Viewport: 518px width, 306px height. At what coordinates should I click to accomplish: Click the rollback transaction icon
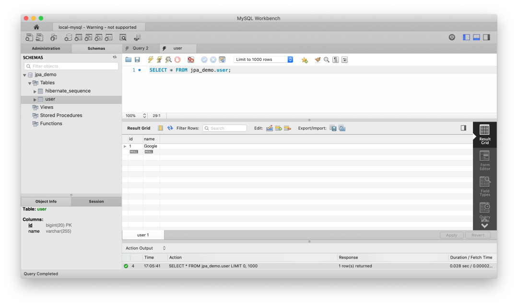(x=213, y=60)
